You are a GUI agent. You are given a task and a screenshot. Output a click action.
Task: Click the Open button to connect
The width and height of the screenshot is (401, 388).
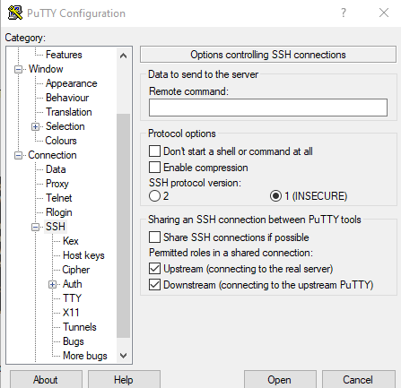pyautogui.click(x=280, y=380)
